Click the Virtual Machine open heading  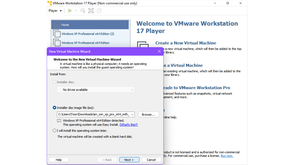[x=183, y=65]
